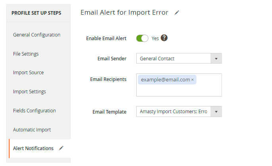Click the example@email.com recipient tag

pos(165,80)
